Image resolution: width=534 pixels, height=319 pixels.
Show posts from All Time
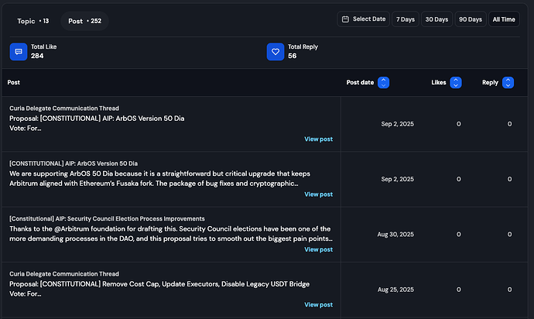pos(503,19)
